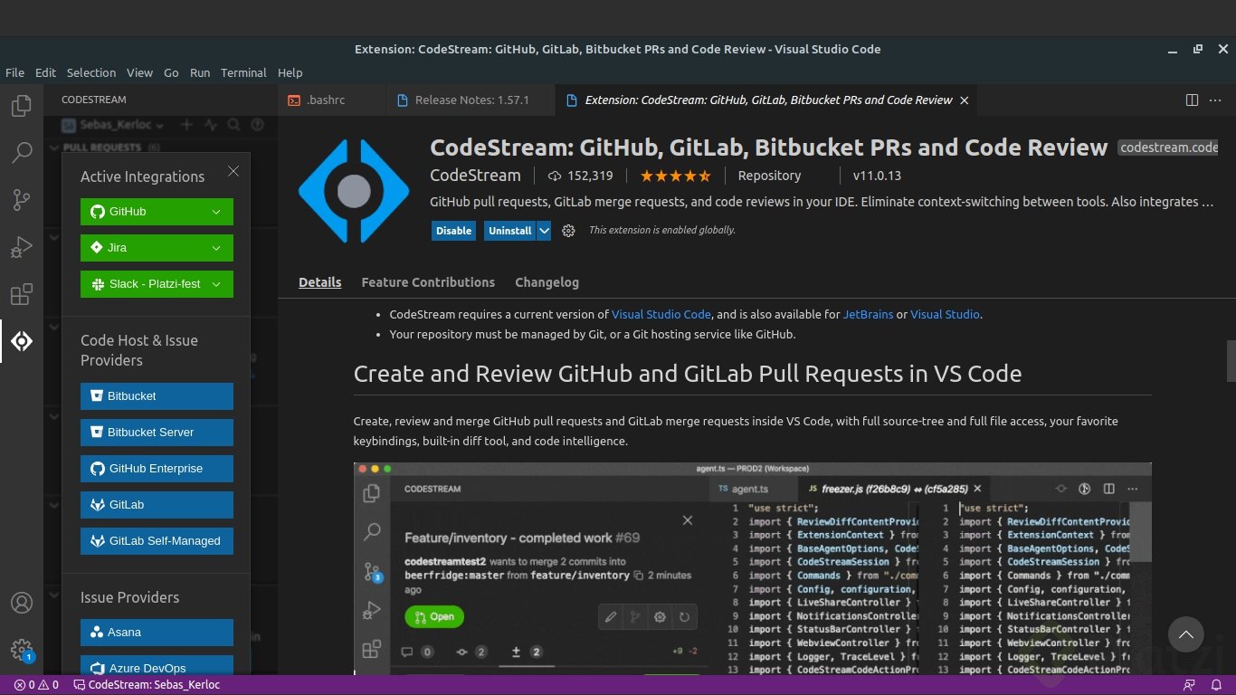Open the activity feed icon beside Sebas_Kerloc
The width and height of the screenshot is (1236, 695).
pos(211,125)
